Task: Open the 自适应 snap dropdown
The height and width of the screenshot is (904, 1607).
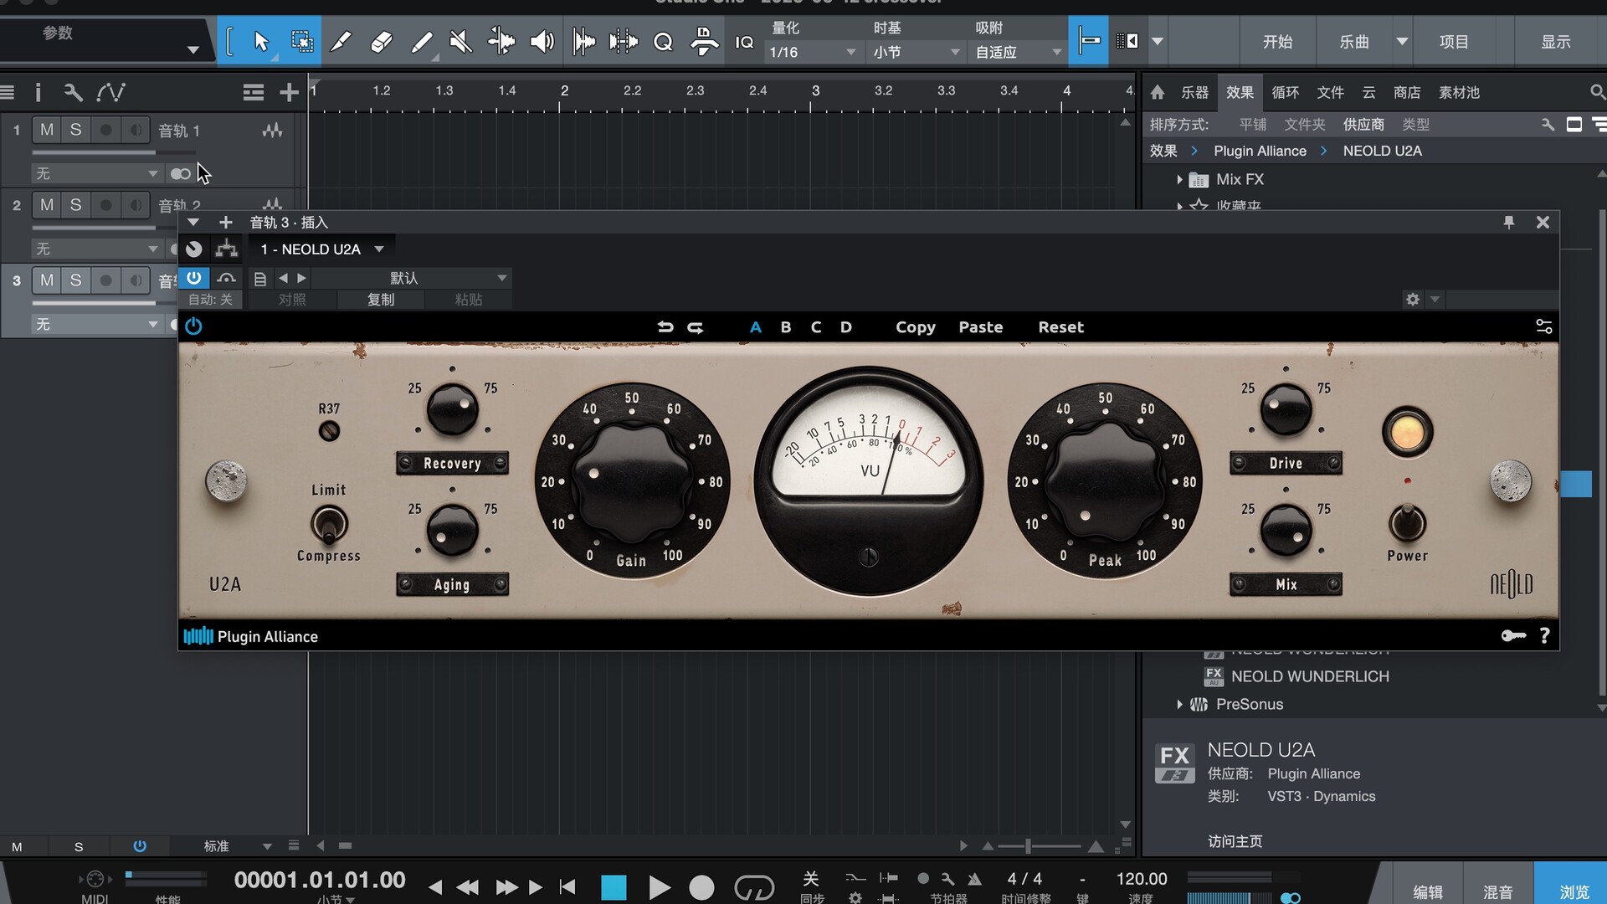Action: 1018,52
